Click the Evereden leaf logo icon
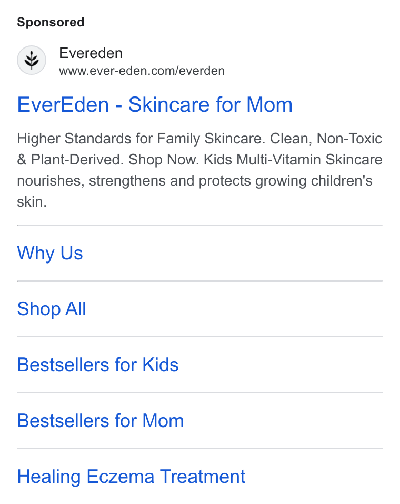The image size is (400, 504). pyautogui.click(x=32, y=60)
